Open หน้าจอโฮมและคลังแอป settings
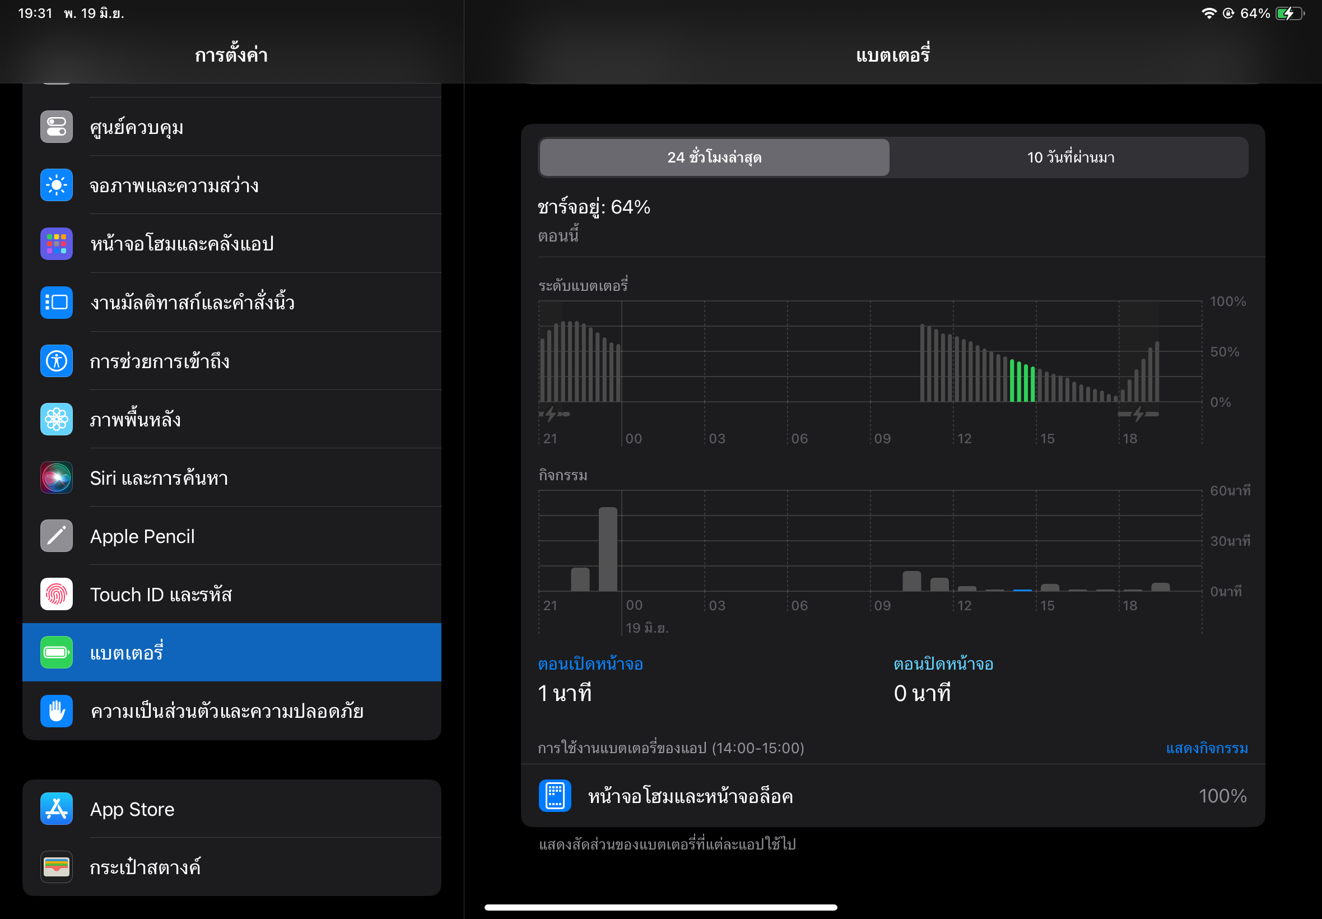 coord(232,244)
